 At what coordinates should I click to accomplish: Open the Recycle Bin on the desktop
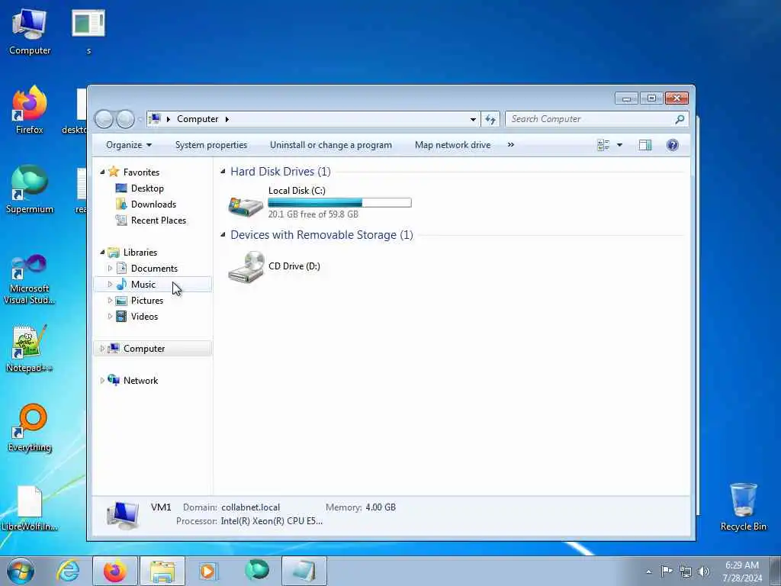[x=743, y=507]
